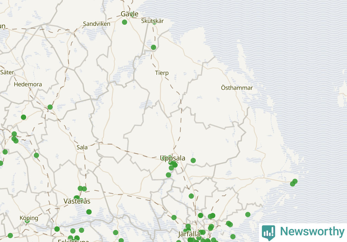Select the green marker under Skutskär label
Screen dimensions: 347x242
tap(154, 22)
